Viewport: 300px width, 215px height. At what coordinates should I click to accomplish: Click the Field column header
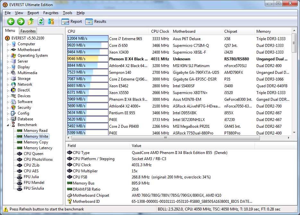click(98, 146)
